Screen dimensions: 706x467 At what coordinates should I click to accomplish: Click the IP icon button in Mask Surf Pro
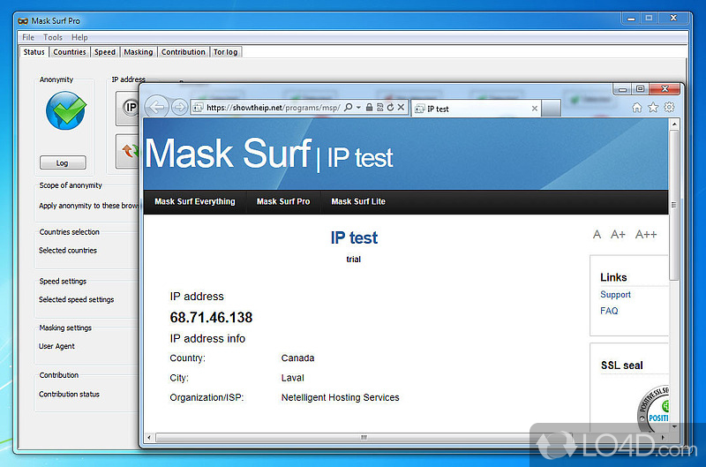tap(127, 108)
